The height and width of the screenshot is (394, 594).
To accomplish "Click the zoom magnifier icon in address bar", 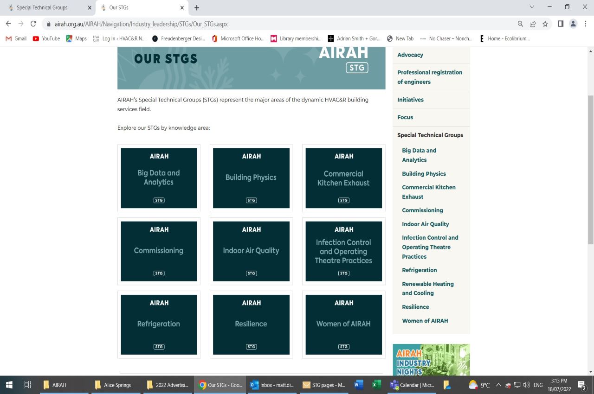I will [520, 24].
